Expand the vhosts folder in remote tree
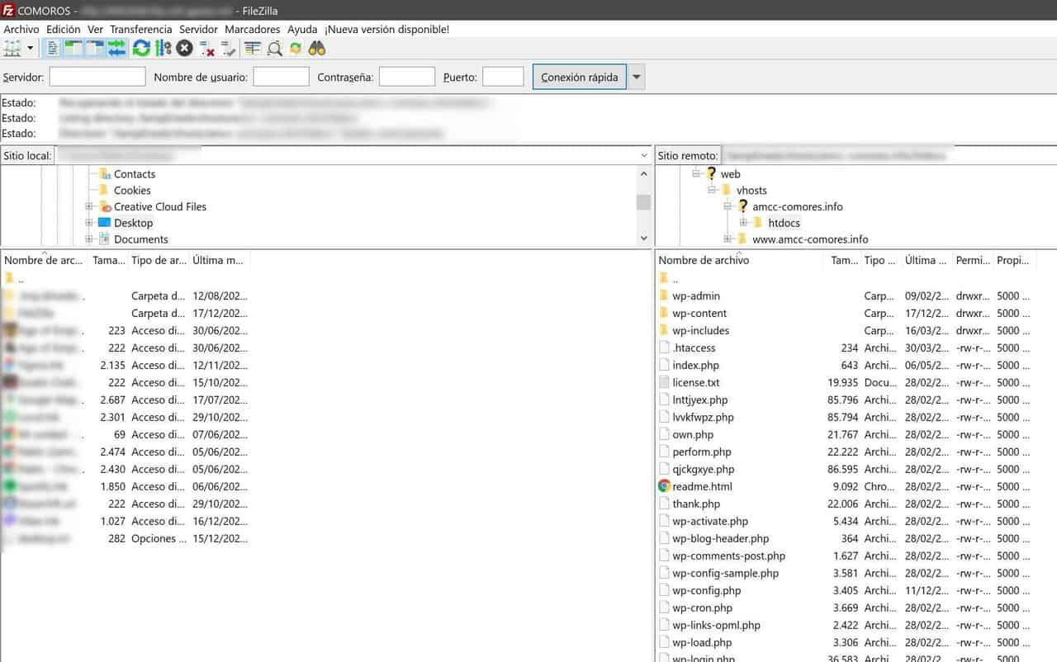The width and height of the screenshot is (1057, 662). [712, 190]
